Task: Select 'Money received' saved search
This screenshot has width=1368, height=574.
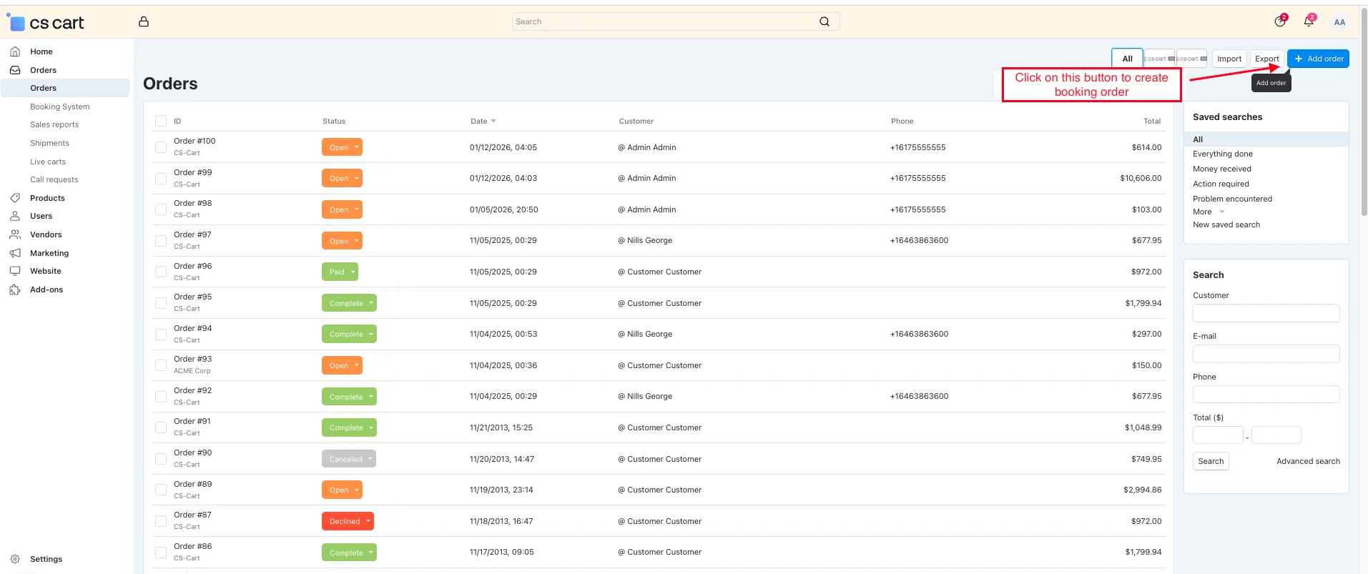Action: pyautogui.click(x=1222, y=169)
